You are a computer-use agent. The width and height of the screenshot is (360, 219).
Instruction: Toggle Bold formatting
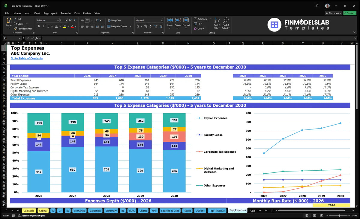(x=39, y=26)
